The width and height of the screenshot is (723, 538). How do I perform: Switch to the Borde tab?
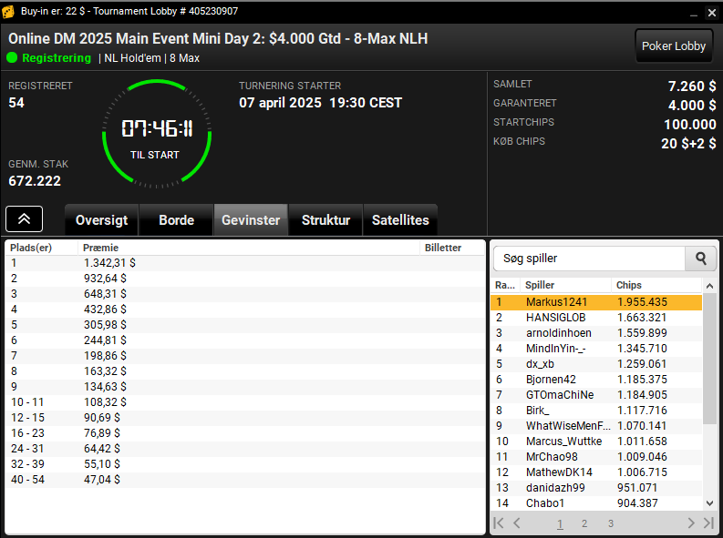pos(176,220)
